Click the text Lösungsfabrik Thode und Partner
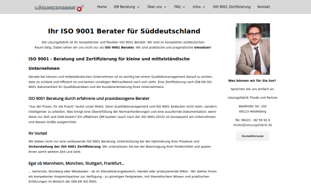 tap(252, 98)
